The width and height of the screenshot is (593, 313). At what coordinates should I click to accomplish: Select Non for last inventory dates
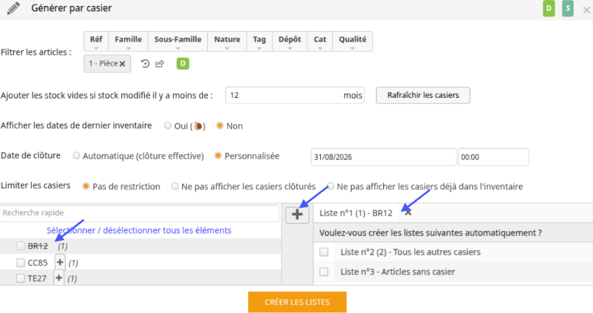click(220, 126)
